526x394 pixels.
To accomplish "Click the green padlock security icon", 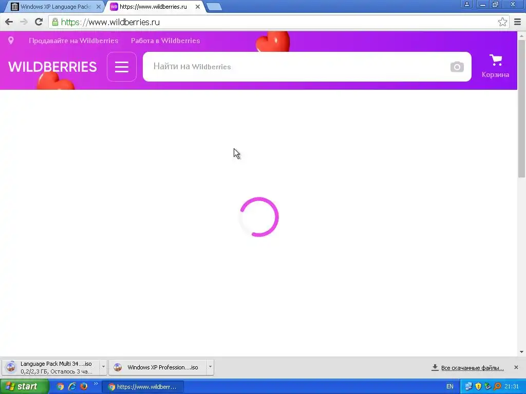I will click(x=55, y=22).
